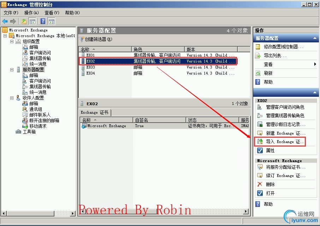Click console tree left scroll arrow
Image resolution: width=320 pixels, height=226 pixels.
coord(4,214)
